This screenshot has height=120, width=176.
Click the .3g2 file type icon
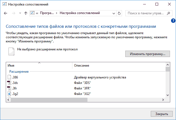(10, 94)
